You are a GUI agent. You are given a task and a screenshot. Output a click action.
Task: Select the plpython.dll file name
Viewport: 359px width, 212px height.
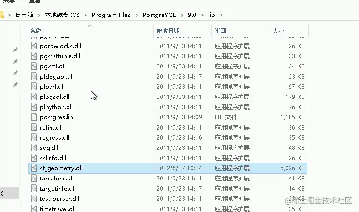[56, 107]
